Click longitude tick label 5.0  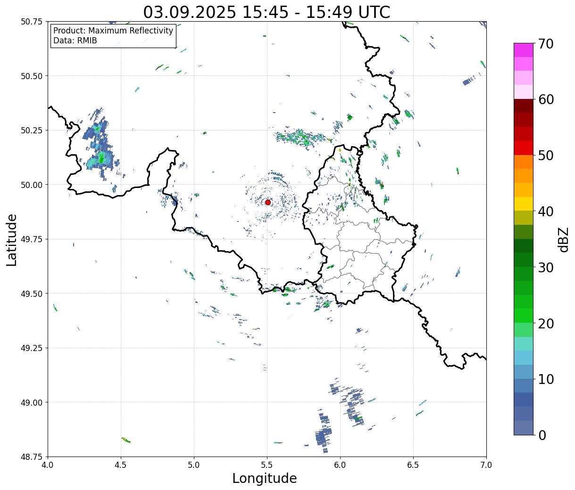[x=194, y=465]
